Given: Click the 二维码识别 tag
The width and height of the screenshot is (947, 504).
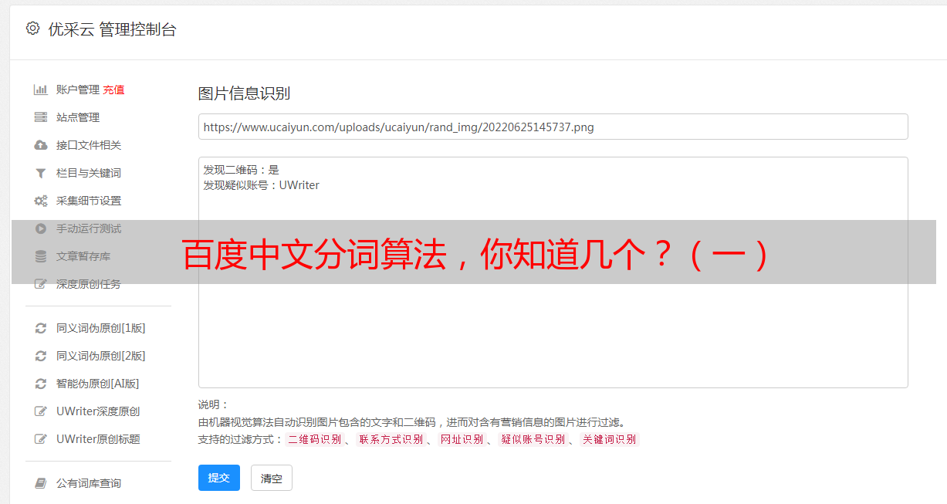Looking at the screenshot, I should tap(314, 439).
